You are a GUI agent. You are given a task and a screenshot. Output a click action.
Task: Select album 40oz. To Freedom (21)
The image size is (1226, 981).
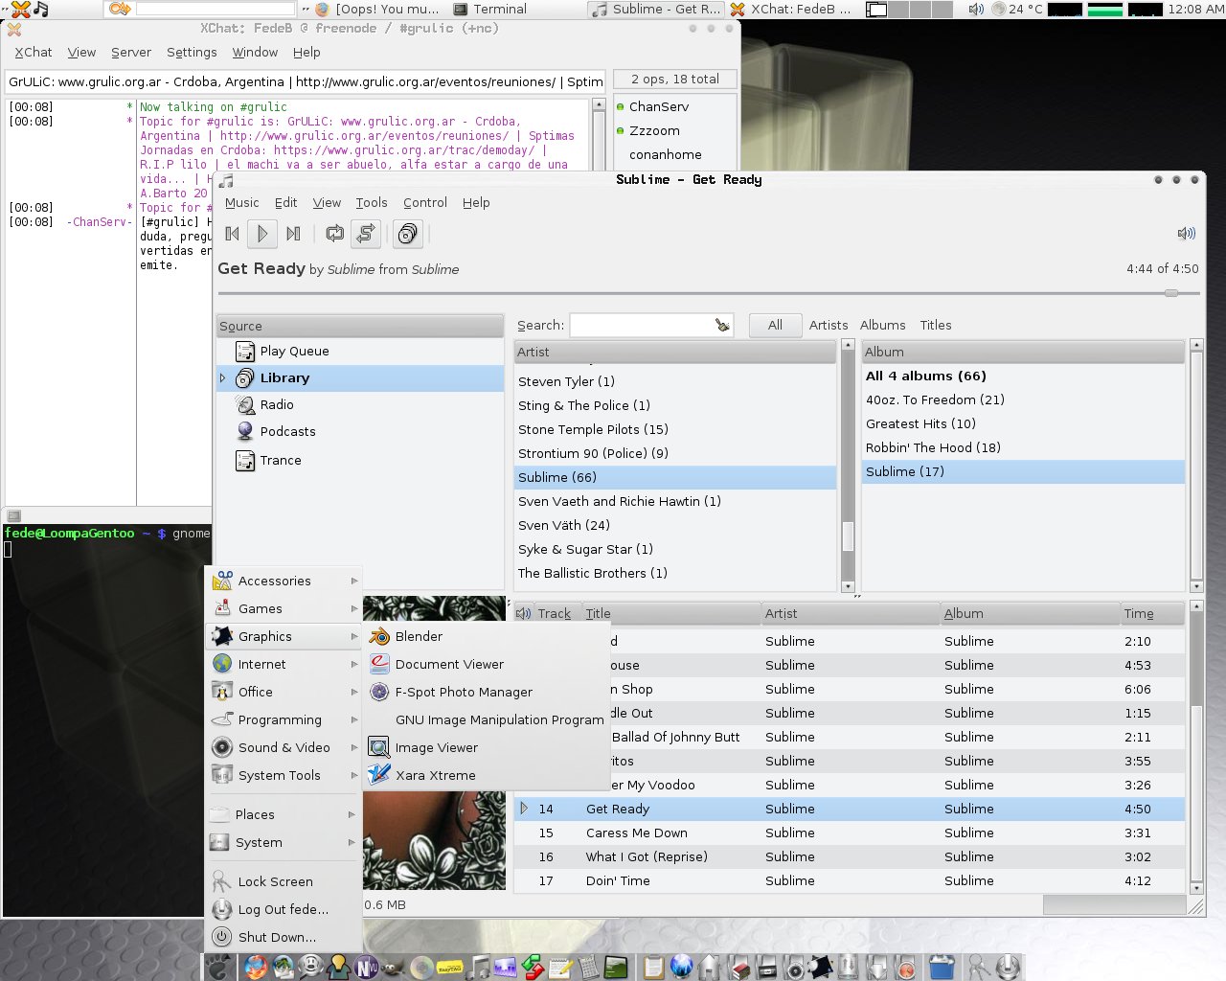point(1023,399)
